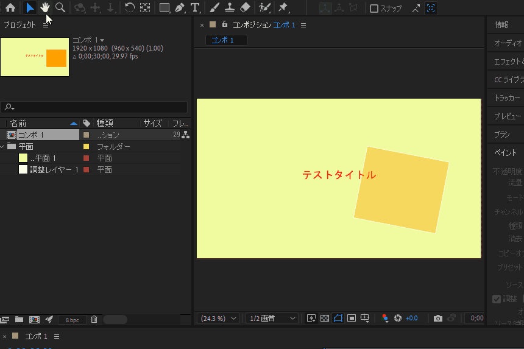The width and height of the screenshot is (524, 349).
Task: Click label color swatch of コンポ 1
Action: [87, 135]
